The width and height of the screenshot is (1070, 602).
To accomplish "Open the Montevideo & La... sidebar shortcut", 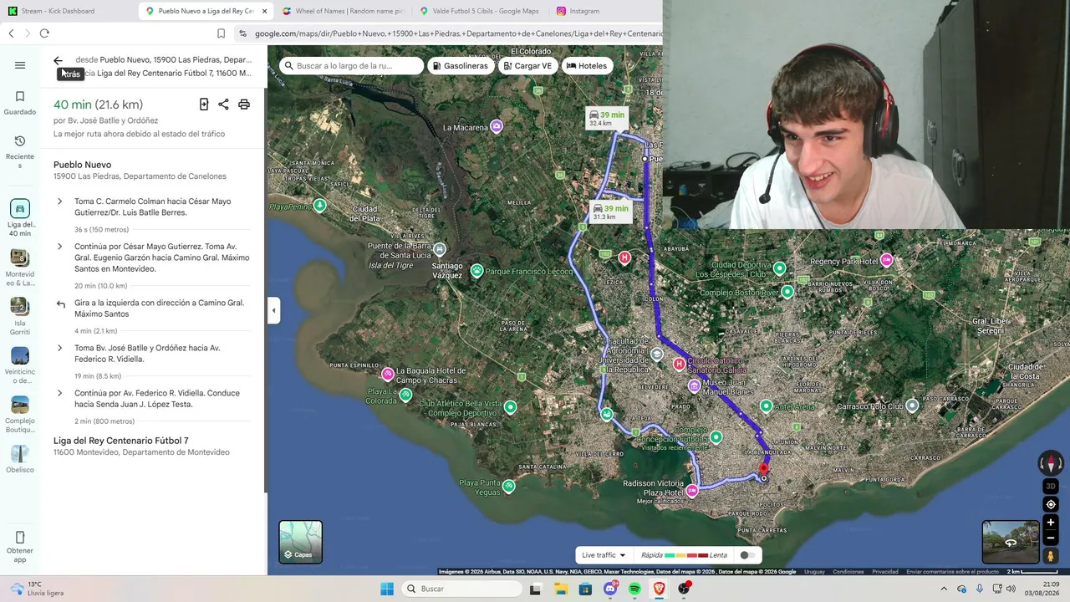I will (20, 268).
